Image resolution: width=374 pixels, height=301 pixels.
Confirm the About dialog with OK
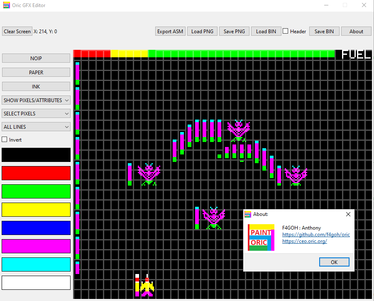coord(334,262)
